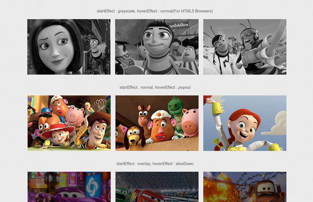Open Toy Story image with Woody crawling
The height and width of the screenshot is (202, 313).
click(x=69, y=123)
